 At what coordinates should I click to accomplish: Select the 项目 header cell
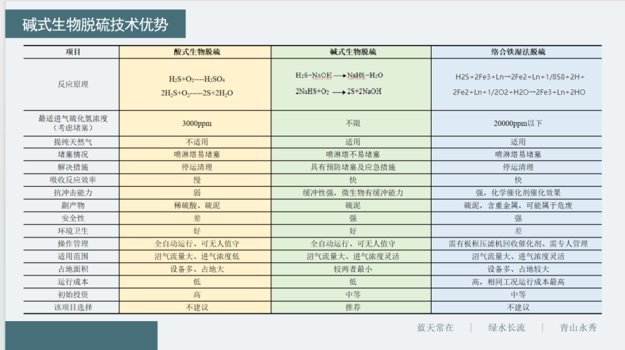72,52
